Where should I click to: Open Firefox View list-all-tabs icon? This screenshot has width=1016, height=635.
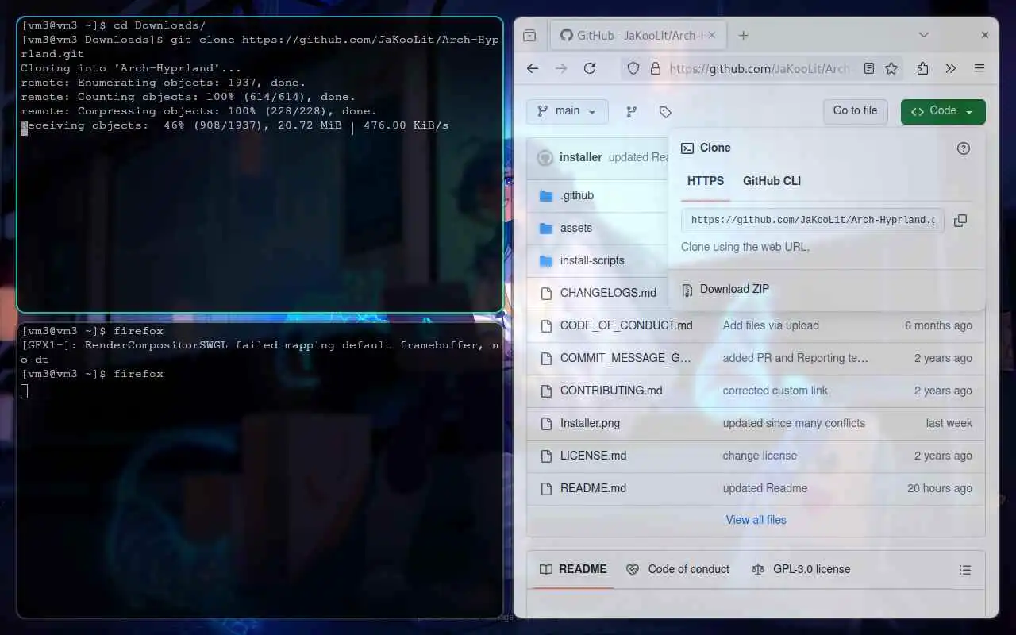pyautogui.click(x=529, y=35)
